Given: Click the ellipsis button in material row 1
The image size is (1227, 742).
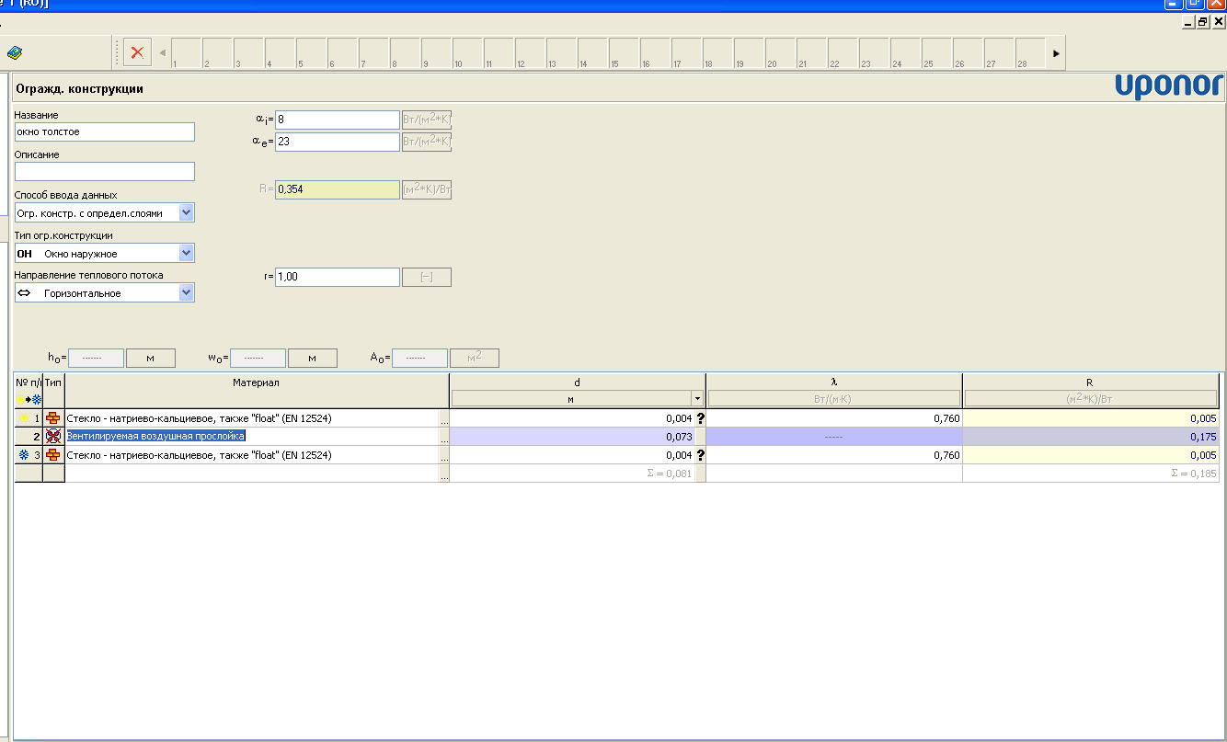Looking at the screenshot, I should [444, 419].
